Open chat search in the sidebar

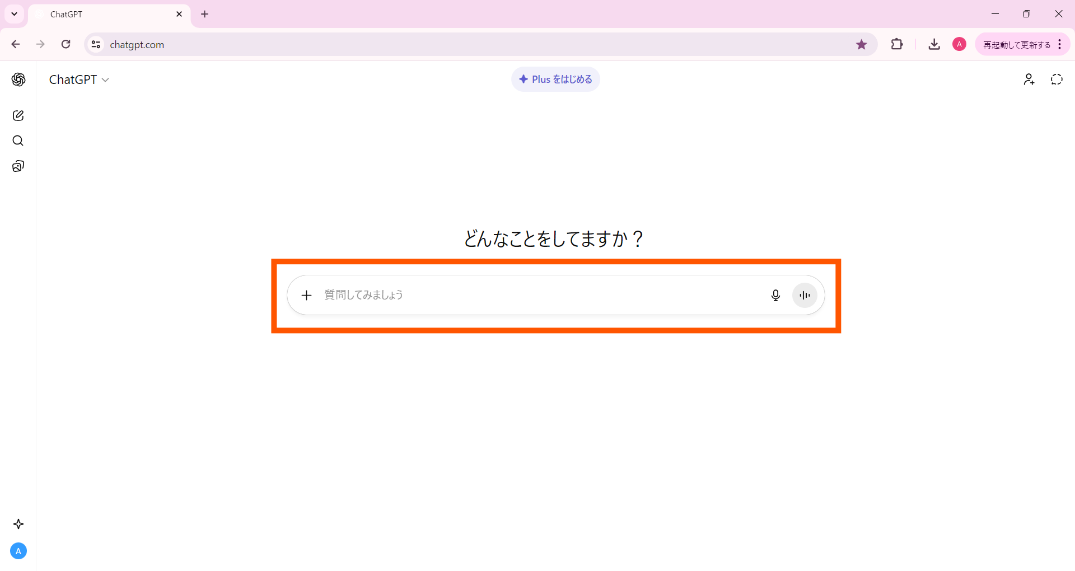(x=18, y=141)
